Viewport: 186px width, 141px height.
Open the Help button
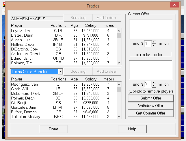(132, 129)
